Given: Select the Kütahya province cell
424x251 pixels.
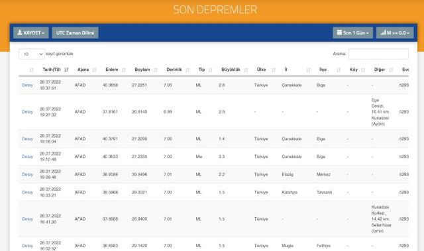Looking at the screenshot, I should coord(290,192).
